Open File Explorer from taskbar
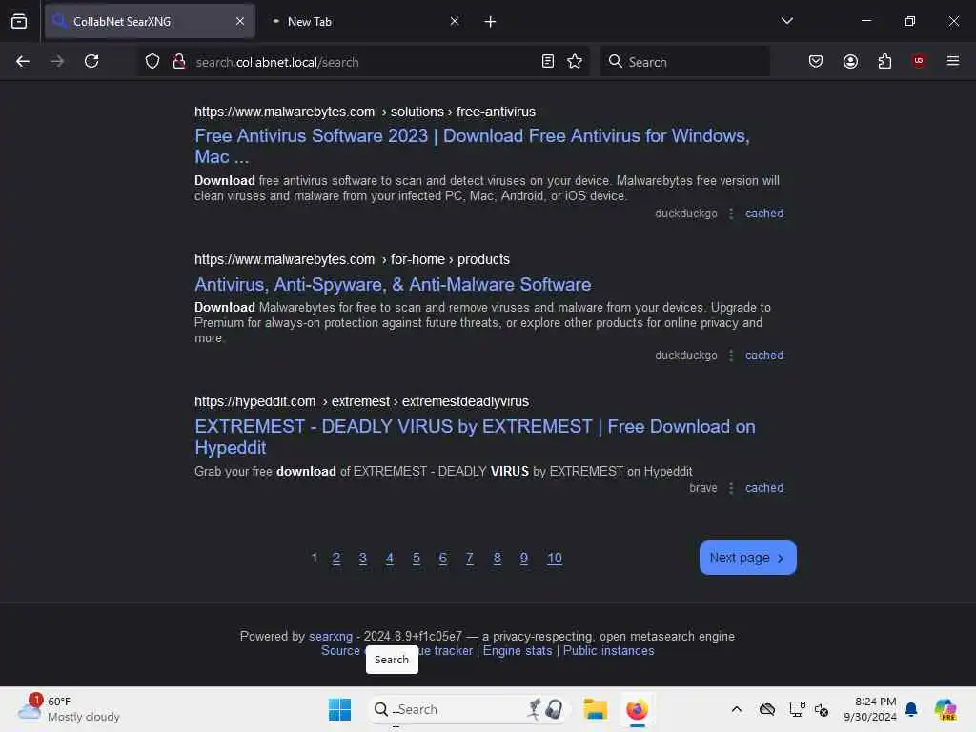The image size is (976, 732). pos(595,709)
